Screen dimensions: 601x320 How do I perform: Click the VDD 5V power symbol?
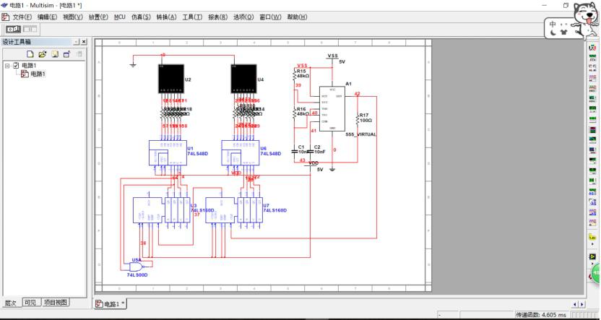(x=311, y=165)
